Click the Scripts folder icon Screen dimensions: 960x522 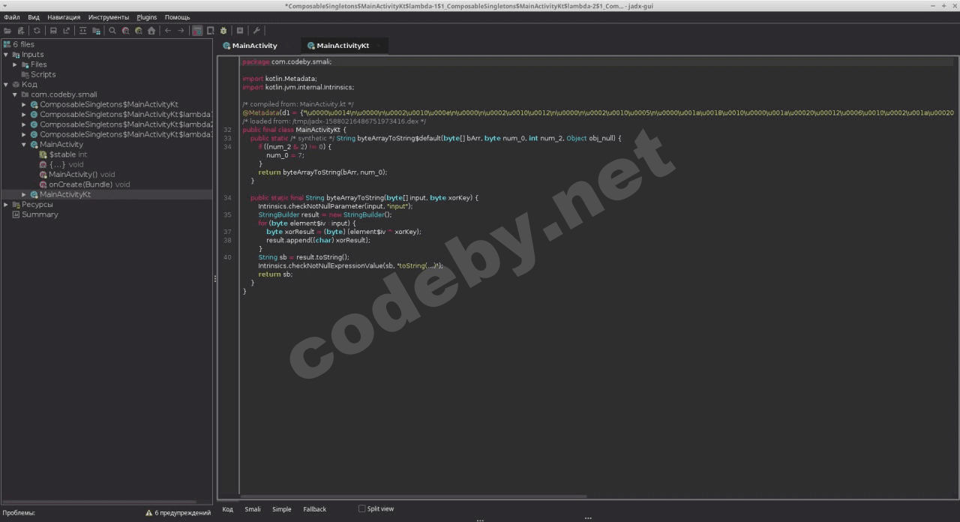point(25,74)
